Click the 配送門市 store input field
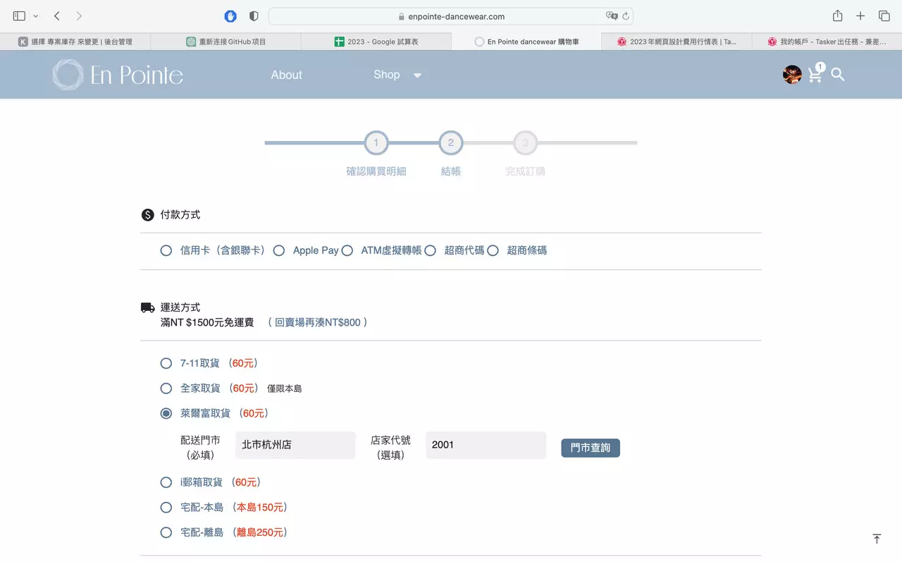This screenshot has width=902, height=564. click(295, 445)
